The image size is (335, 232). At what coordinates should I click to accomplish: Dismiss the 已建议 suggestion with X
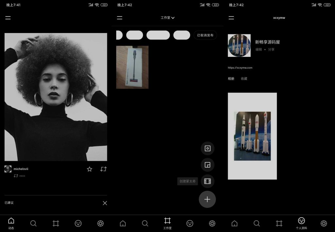pos(104,203)
